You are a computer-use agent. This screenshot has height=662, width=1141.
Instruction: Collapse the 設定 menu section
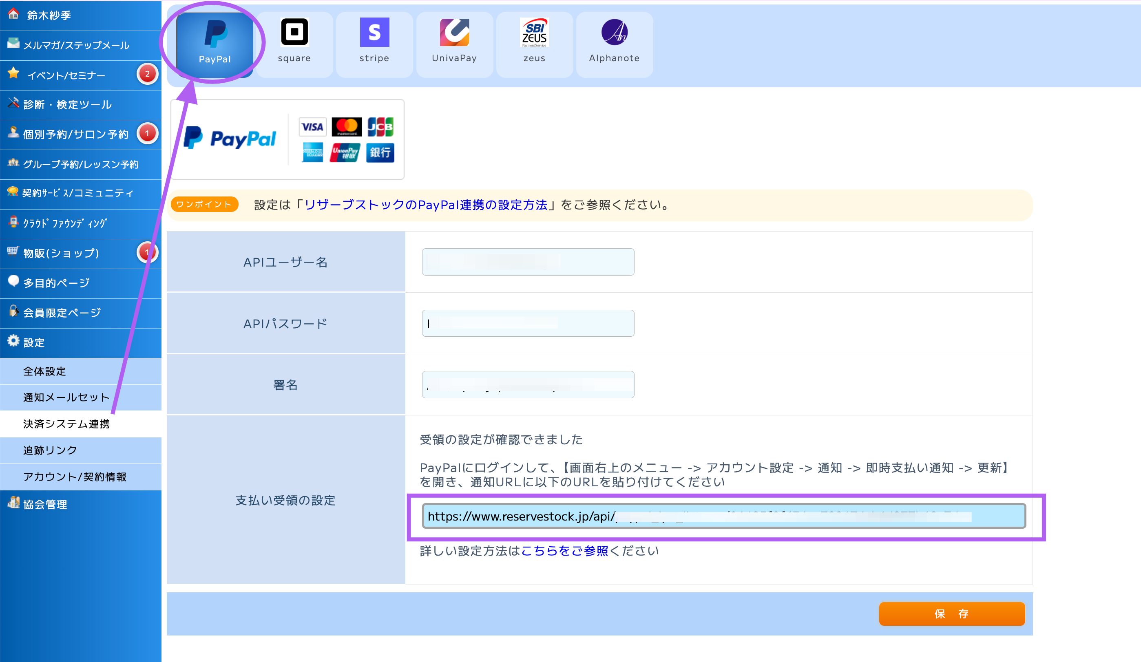click(x=81, y=342)
